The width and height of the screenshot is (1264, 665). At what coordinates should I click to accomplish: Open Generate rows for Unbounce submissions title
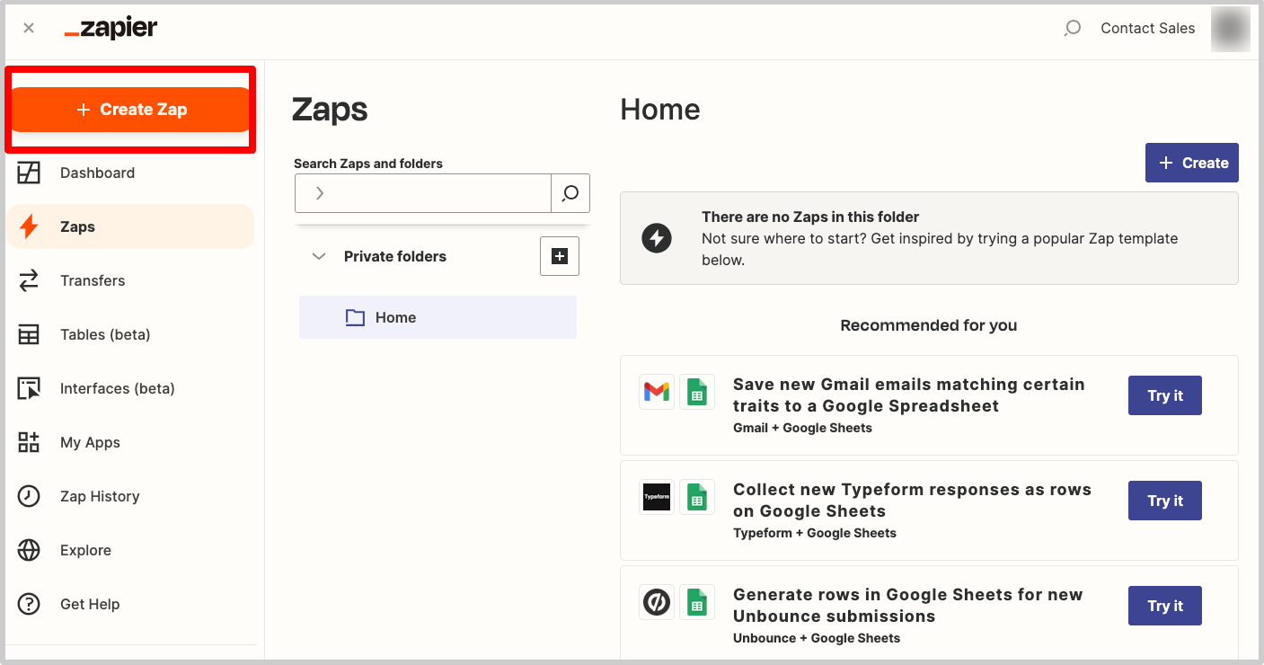coord(908,605)
